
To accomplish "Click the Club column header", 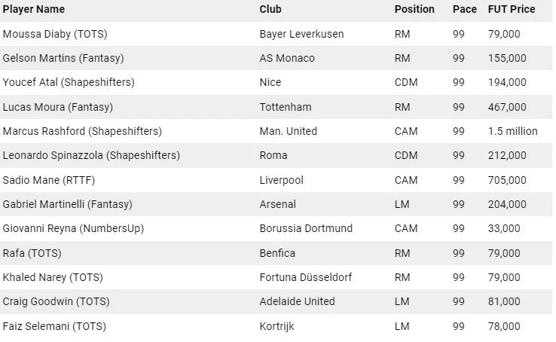I will click(x=271, y=9).
